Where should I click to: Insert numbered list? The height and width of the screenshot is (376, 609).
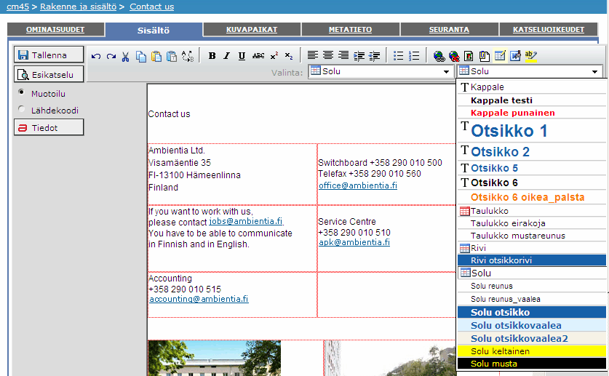414,56
